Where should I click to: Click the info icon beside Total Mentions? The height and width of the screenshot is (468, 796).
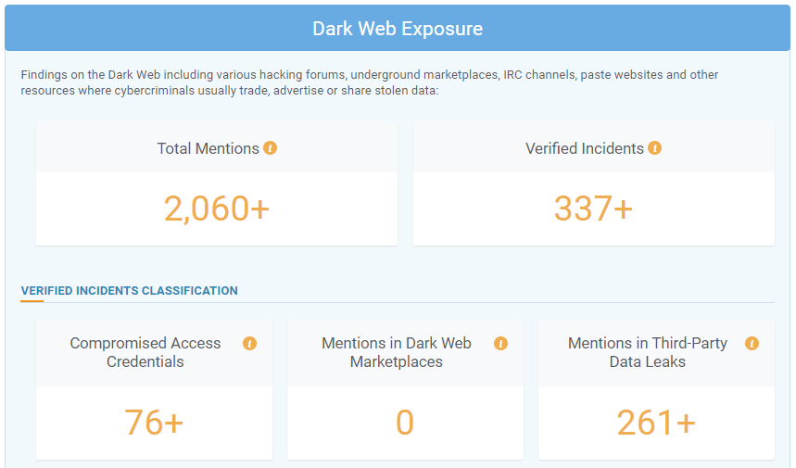click(x=271, y=148)
